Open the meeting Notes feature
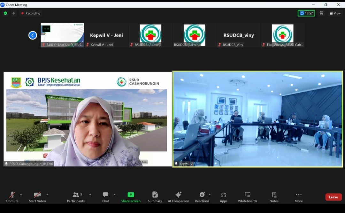Image resolution: width=345 pixels, height=213 pixels. click(x=274, y=196)
